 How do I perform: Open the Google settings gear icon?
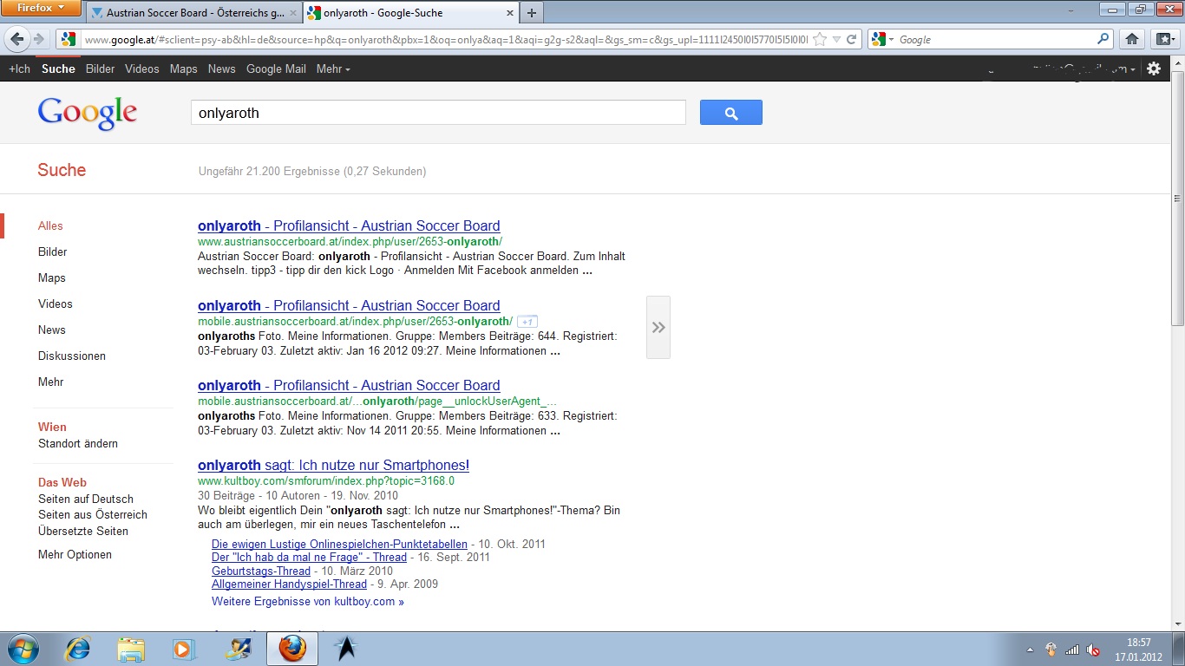(x=1154, y=69)
